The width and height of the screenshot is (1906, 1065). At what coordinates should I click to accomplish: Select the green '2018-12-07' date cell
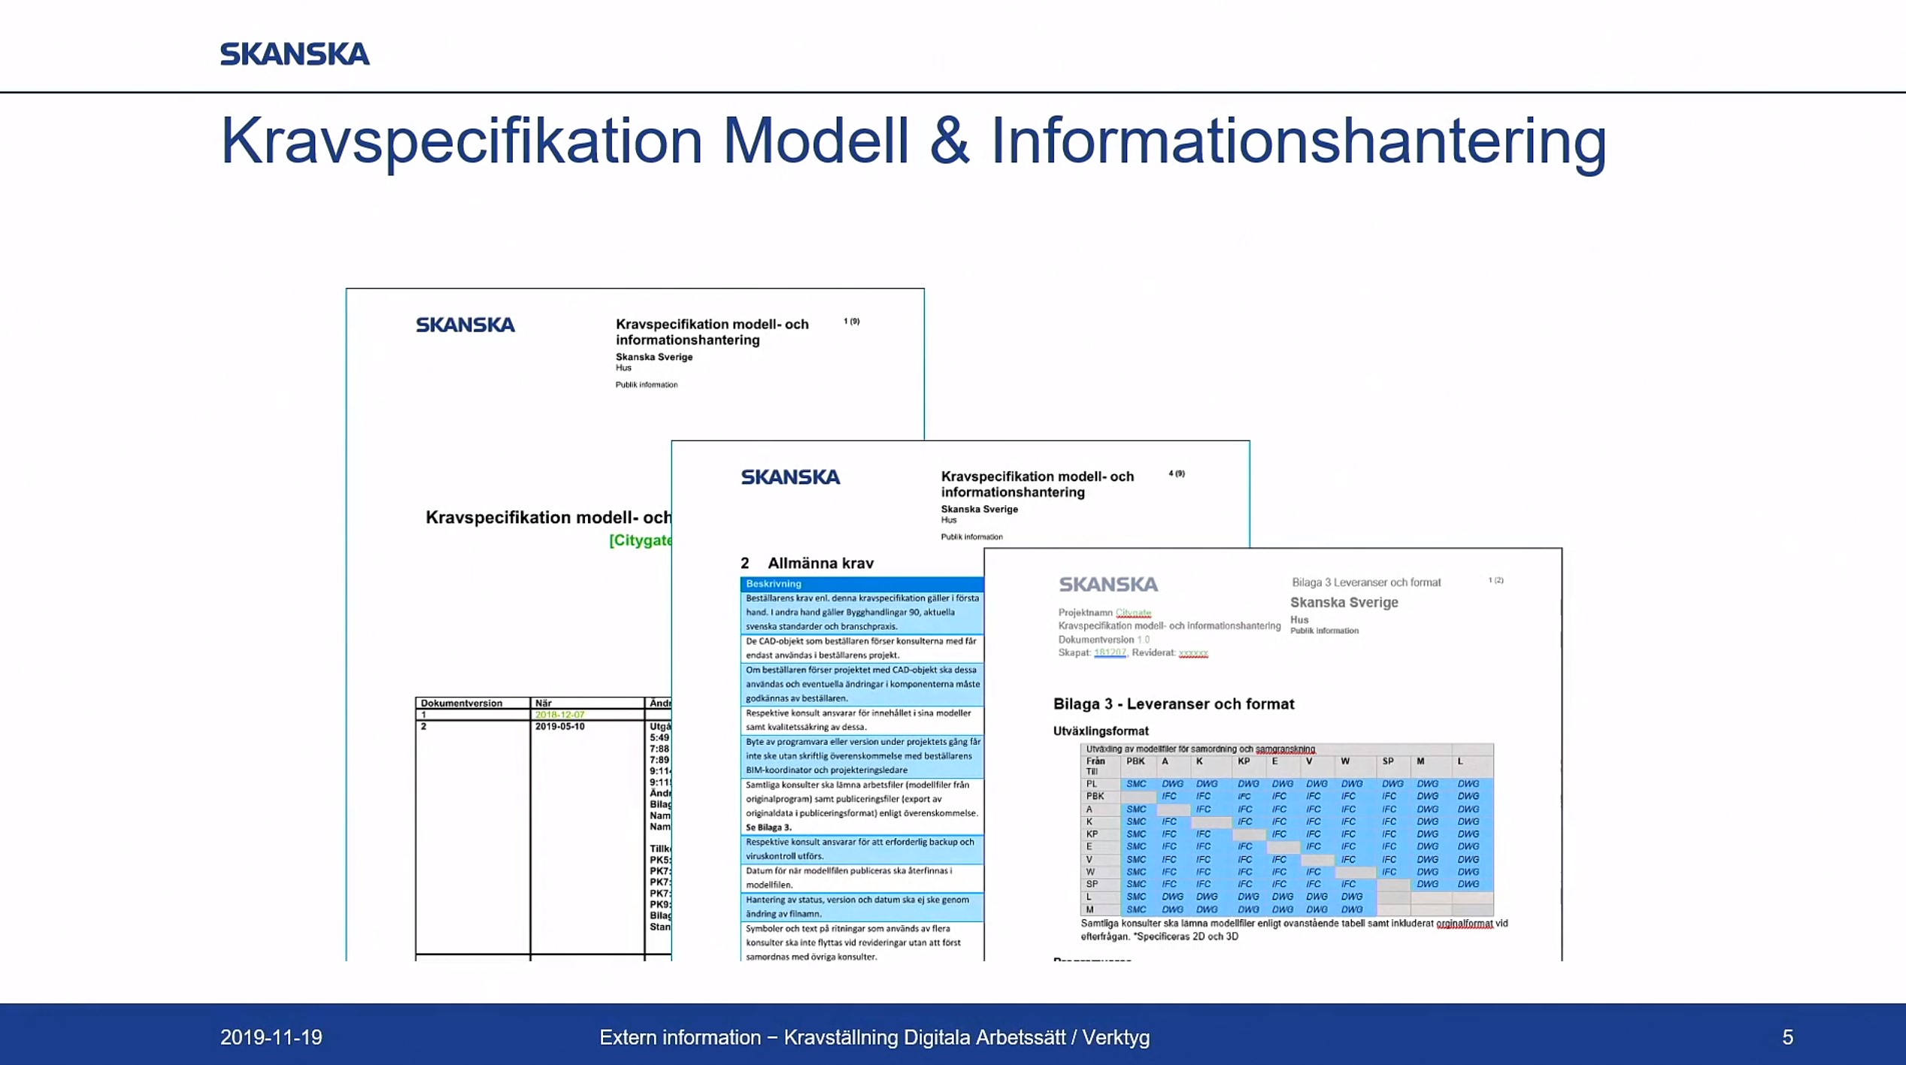point(559,715)
